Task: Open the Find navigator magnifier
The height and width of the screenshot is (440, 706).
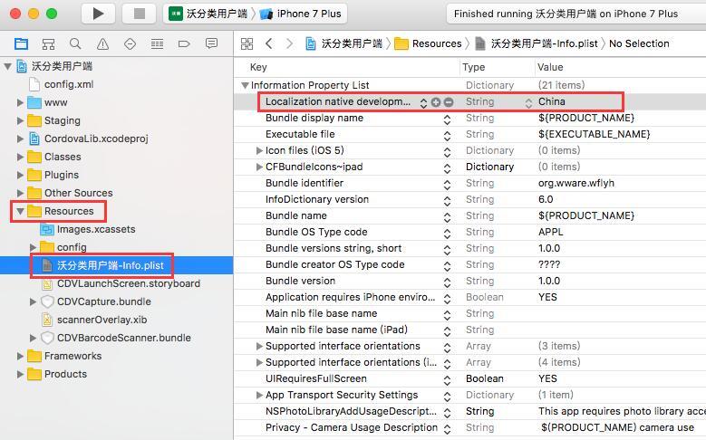Action: click(75, 43)
